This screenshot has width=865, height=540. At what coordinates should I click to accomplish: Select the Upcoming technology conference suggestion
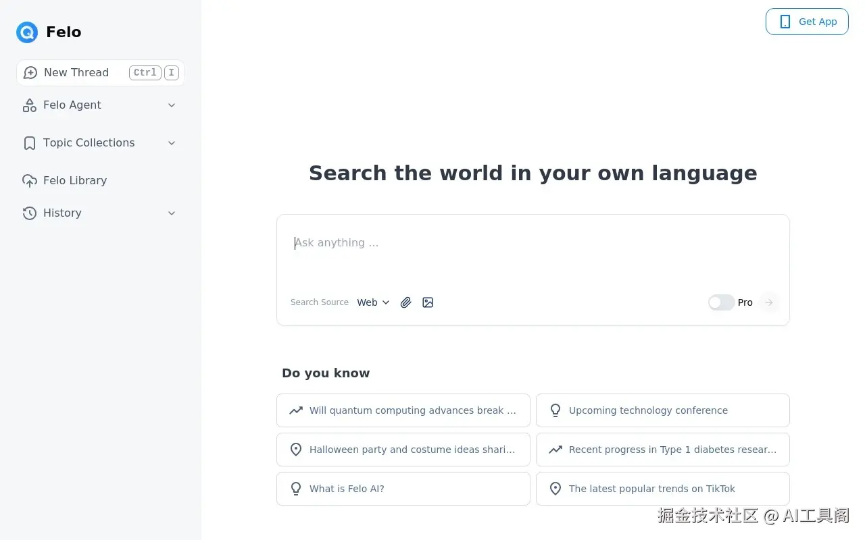(663, 410)
